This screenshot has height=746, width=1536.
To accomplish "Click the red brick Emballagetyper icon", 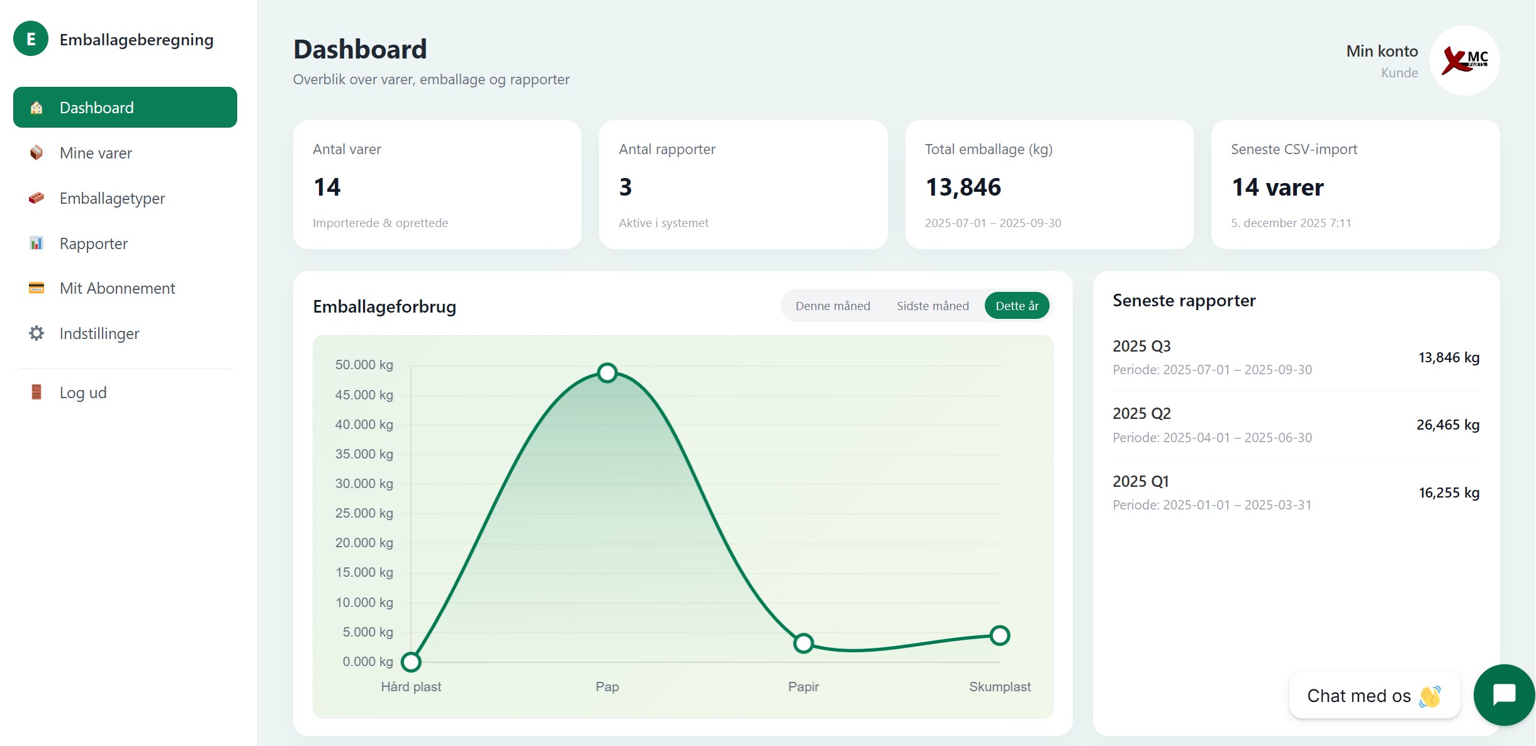I will click(36, 198).
